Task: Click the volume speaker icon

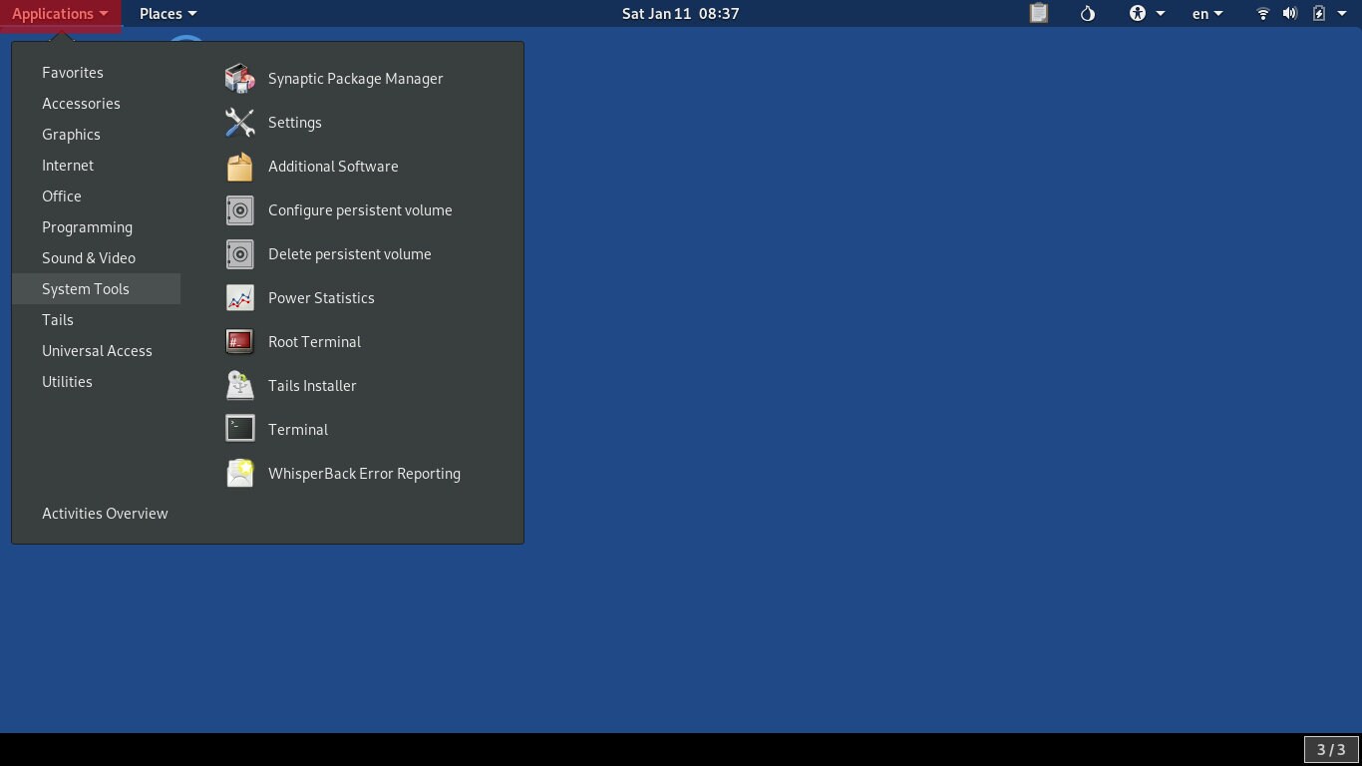Action: [x=1289, y=13]
